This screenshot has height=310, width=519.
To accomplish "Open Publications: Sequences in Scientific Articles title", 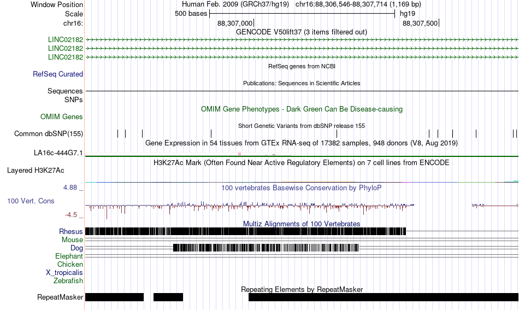I will (302, 83).
